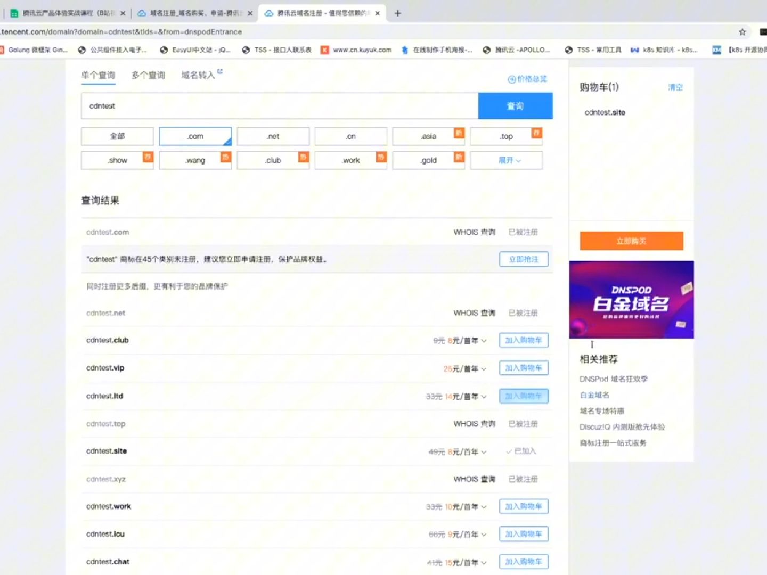Viewport: 767px width, 575px height.
Task: Click the blue 查询 search button
Action: coord(515,106)
